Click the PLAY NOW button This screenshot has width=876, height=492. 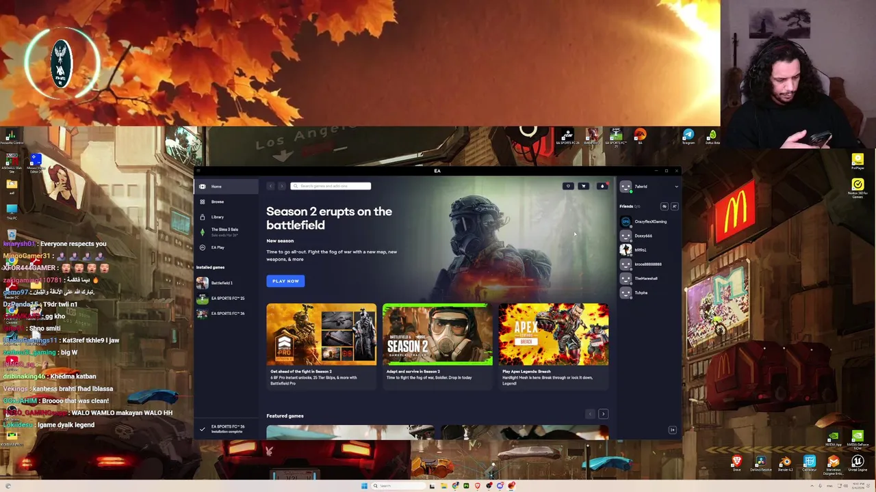(285, 281)
